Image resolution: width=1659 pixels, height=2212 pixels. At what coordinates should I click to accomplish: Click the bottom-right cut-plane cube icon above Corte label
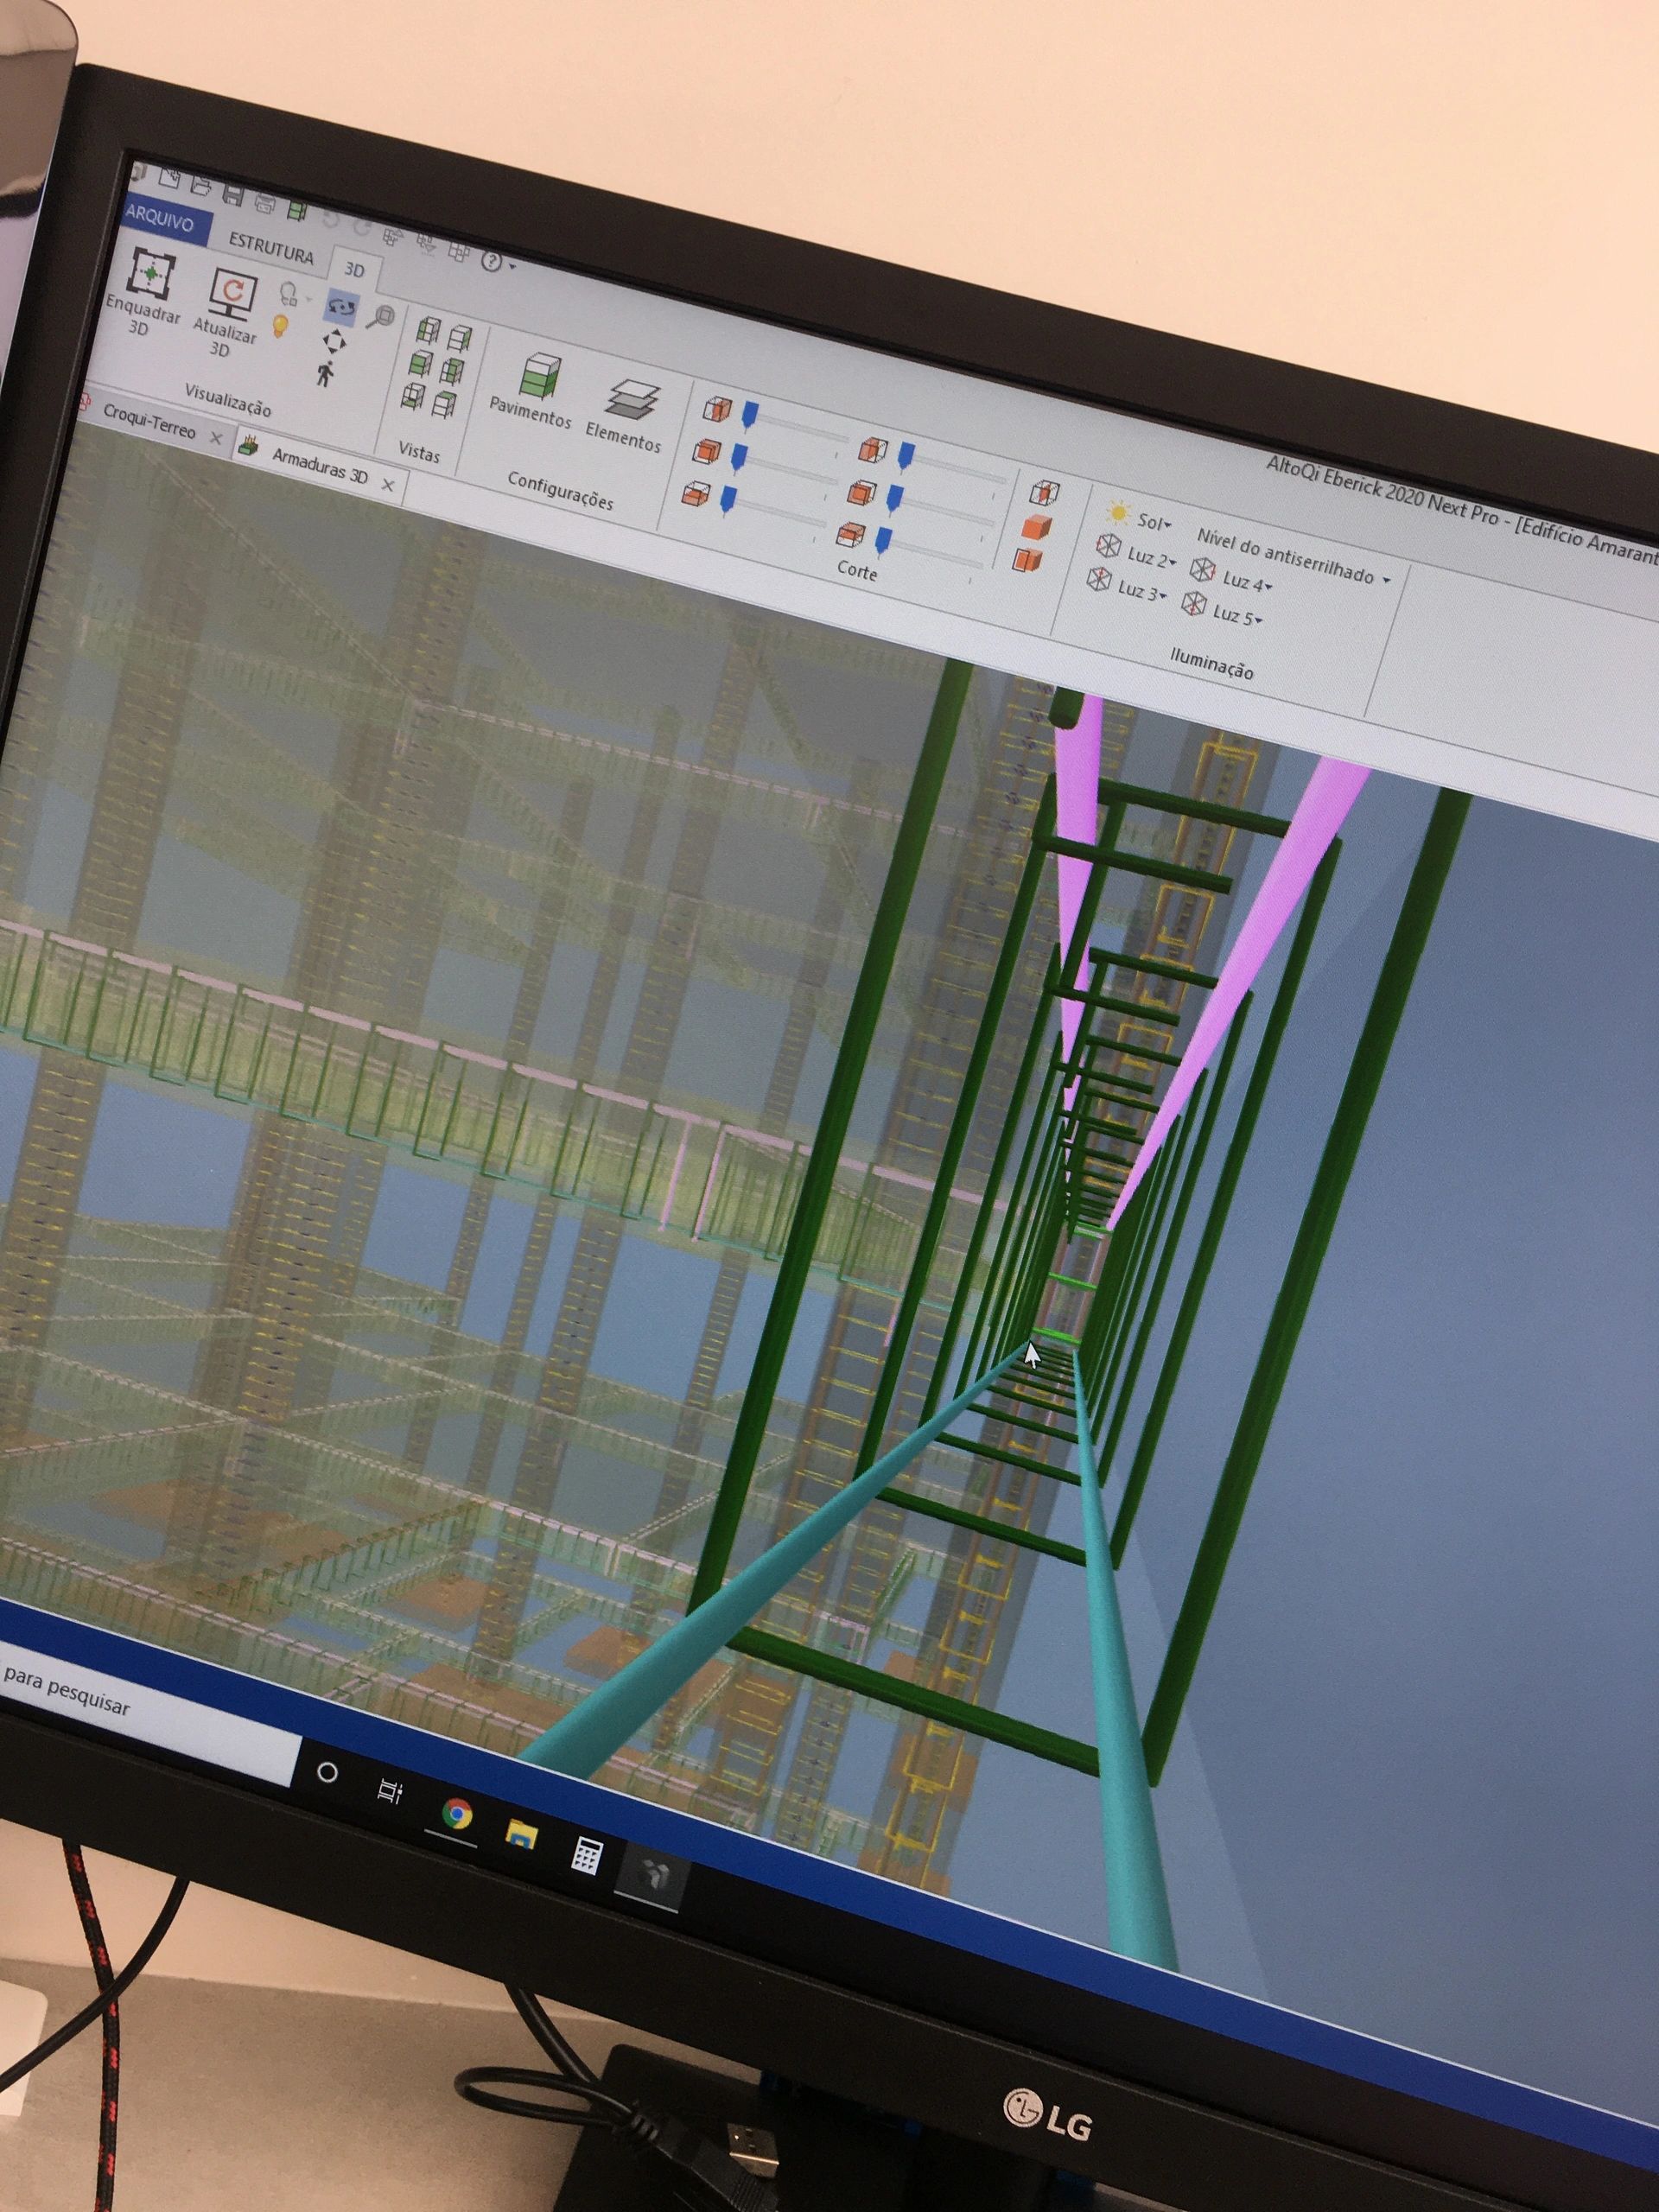coord(852,535)
